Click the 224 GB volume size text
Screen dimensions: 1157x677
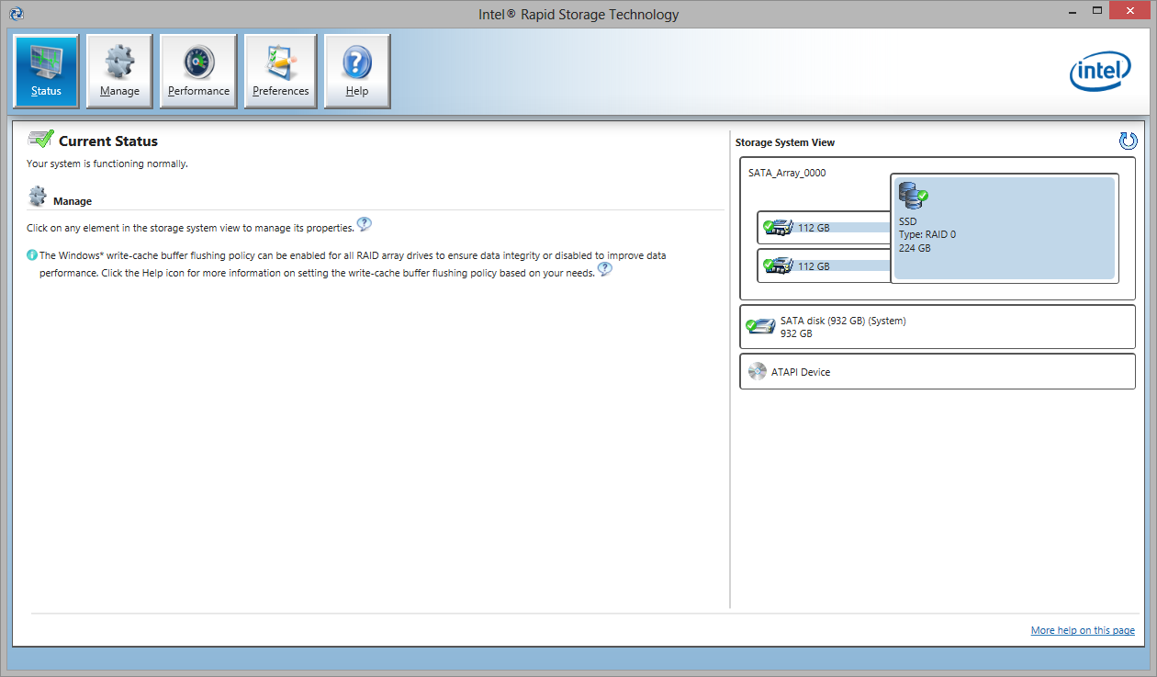[x=914, y=248]
